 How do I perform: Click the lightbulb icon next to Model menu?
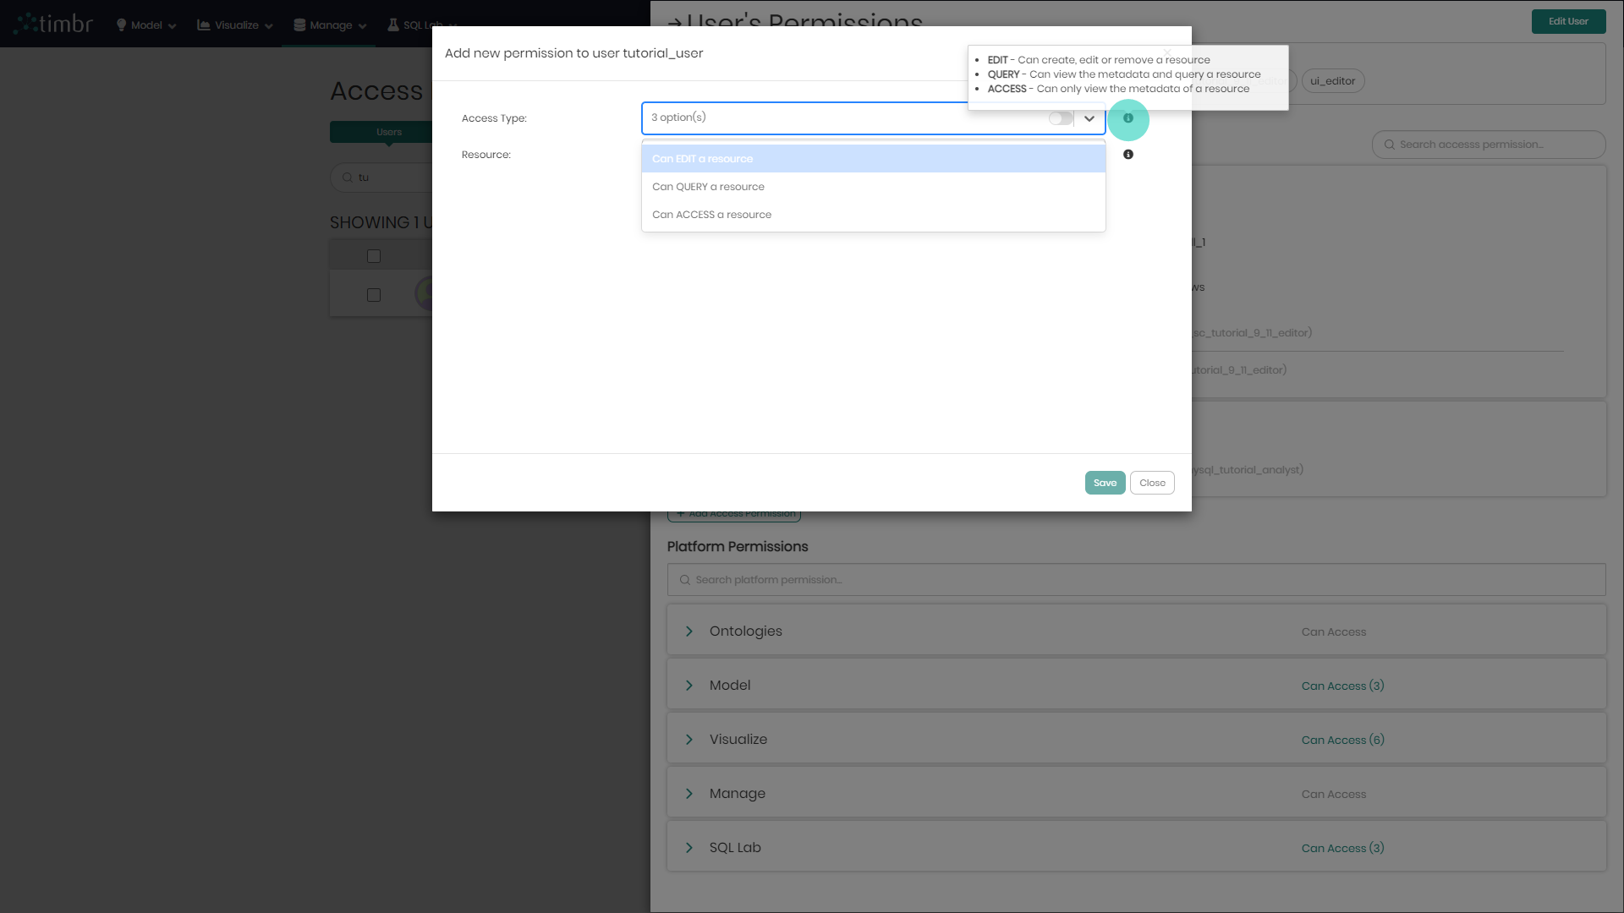click(119, 25)
